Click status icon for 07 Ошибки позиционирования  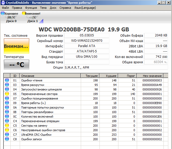click(x=7, y=98)
